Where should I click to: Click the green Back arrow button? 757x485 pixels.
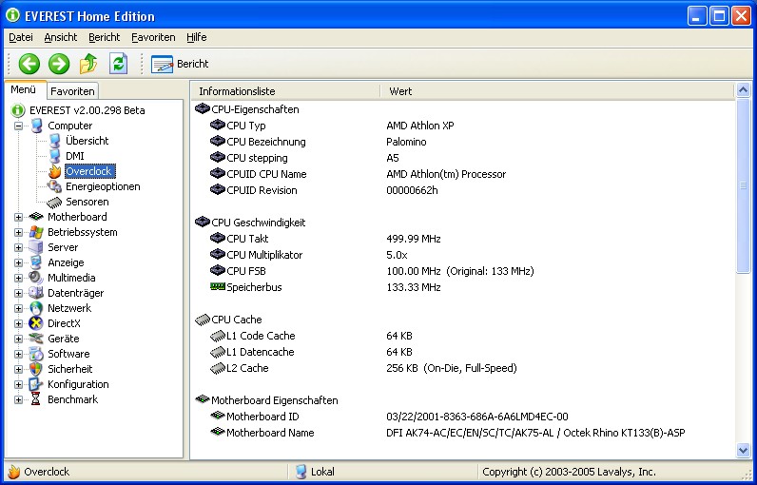click(29, 64)
